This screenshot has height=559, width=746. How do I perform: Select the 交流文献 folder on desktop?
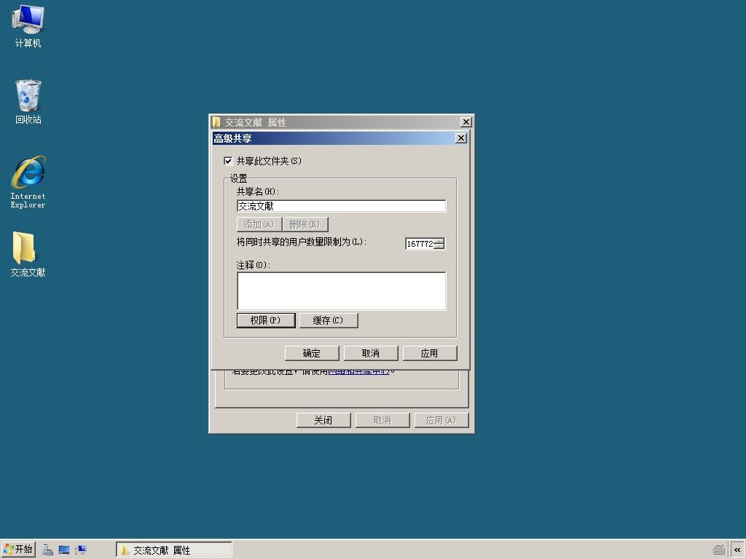pos(28,254)
